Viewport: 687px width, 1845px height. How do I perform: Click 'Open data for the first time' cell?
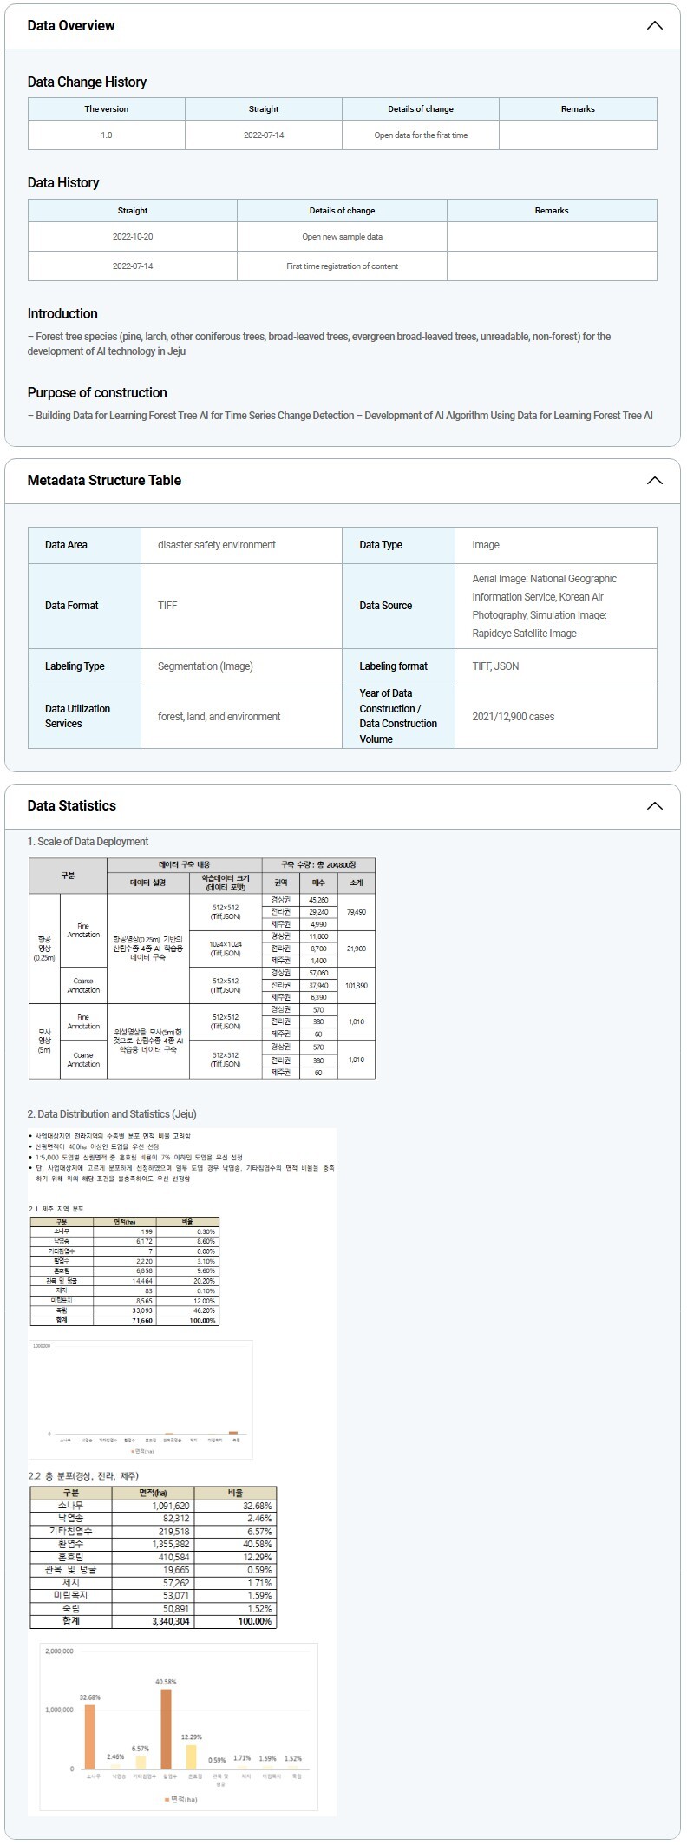pyautogui.click(x=421, y=135)
